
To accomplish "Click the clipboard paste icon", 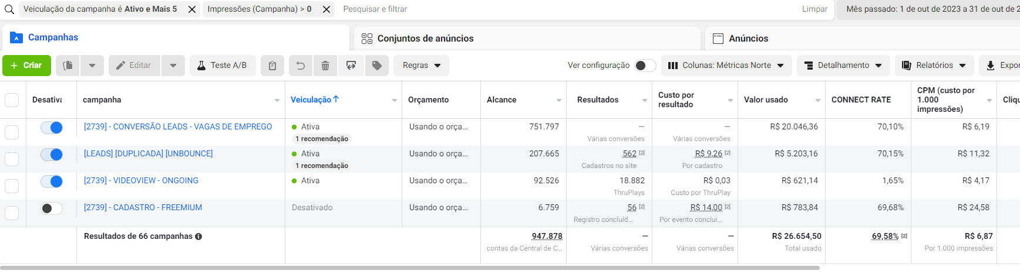I will coord(272,66).
